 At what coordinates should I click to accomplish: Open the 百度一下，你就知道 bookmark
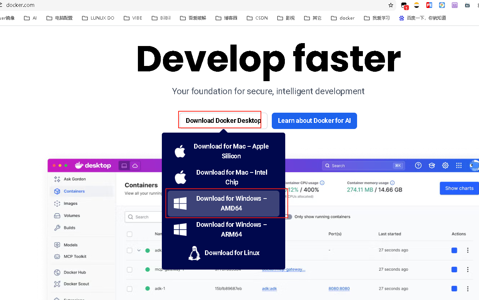tap(422, 18)
